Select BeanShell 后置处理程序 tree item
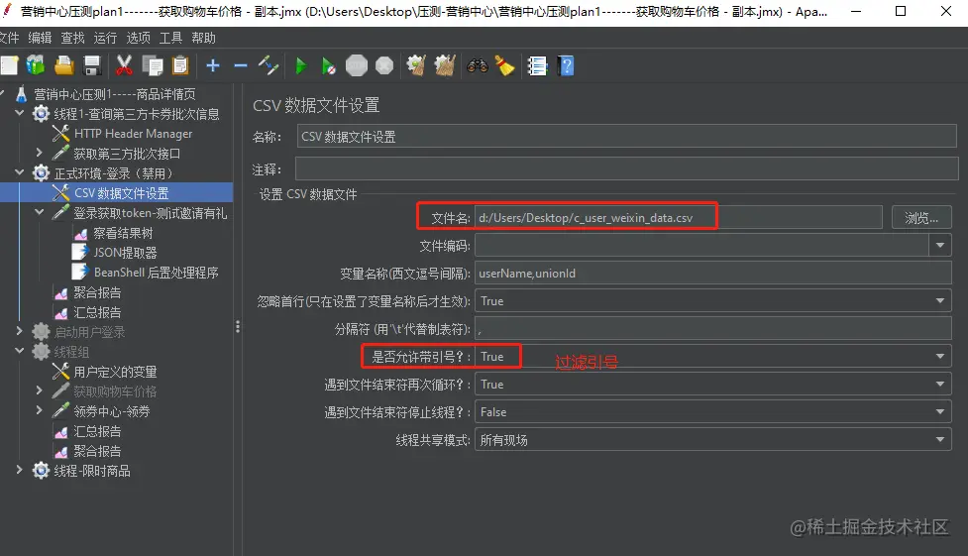This screenshot has height=556, width=968. click(x=156, y=273)
